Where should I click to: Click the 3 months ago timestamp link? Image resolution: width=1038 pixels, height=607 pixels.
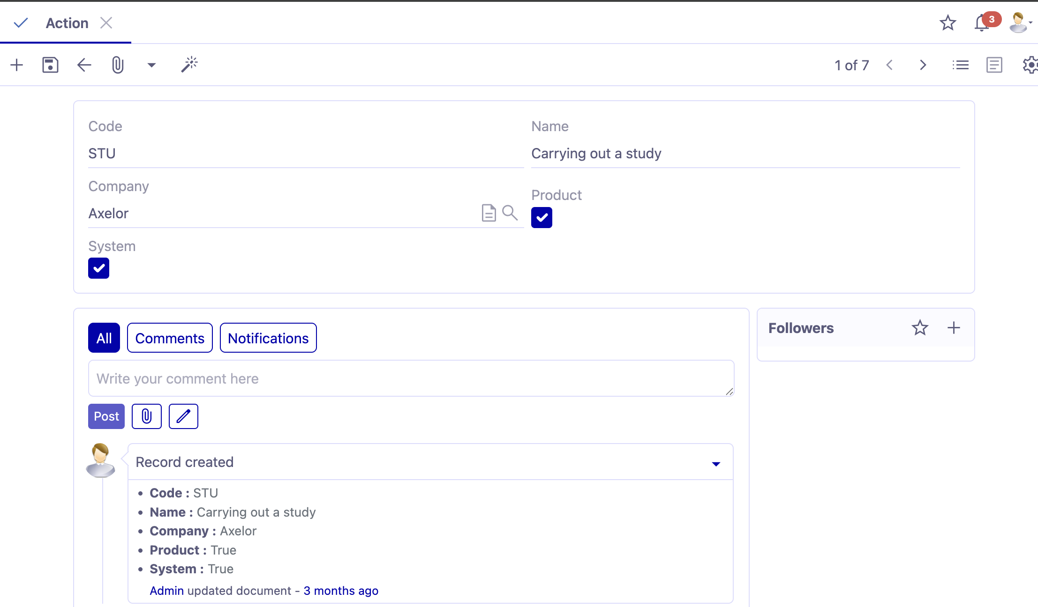coord(341,591)
